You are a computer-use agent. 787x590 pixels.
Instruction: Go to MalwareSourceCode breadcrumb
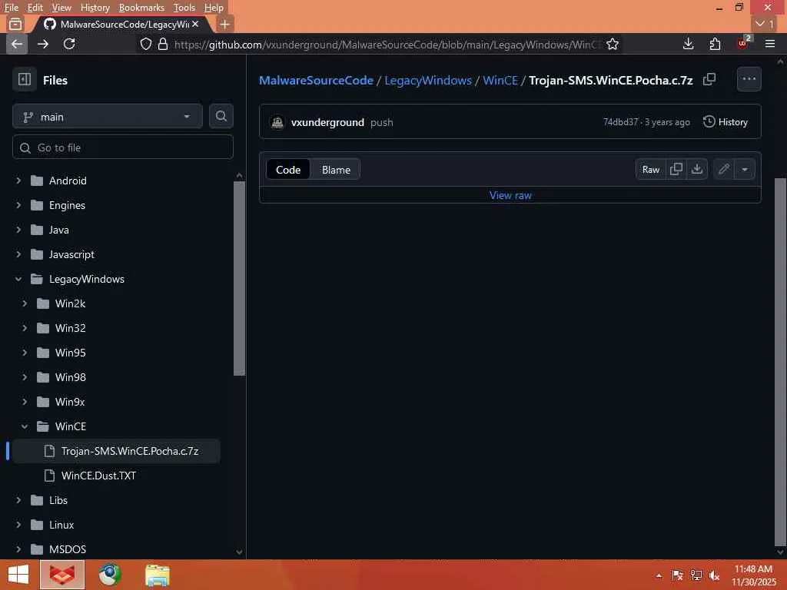click(316, 80)
